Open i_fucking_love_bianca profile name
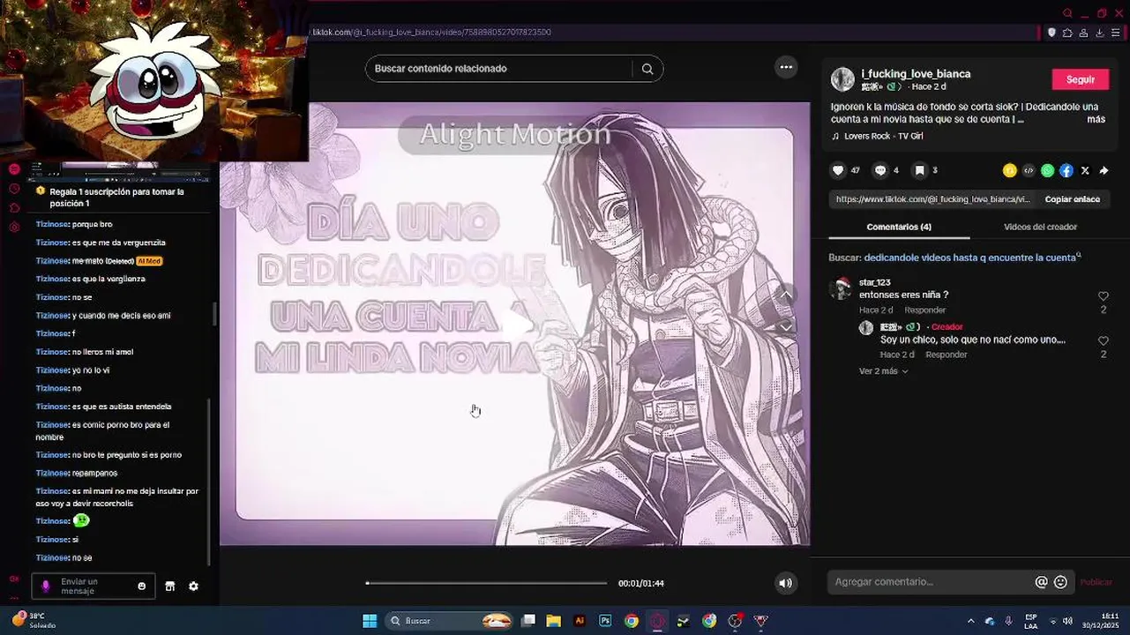 [916, 74]
